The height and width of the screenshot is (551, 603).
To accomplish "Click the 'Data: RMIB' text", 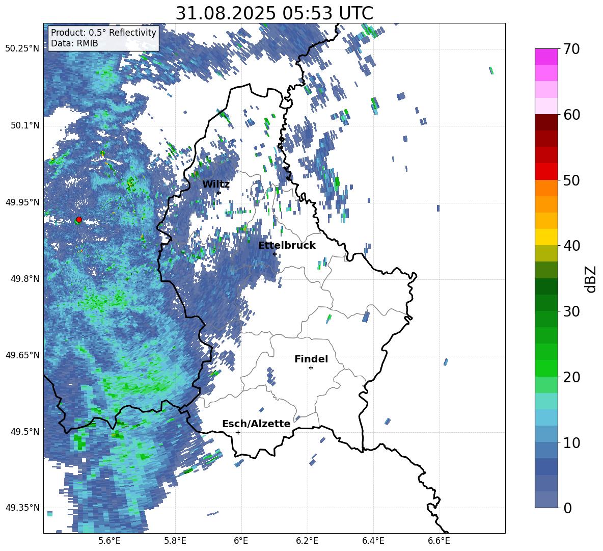I will tap(74, 43).
